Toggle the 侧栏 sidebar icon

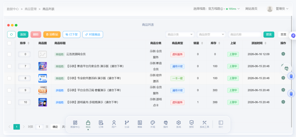pos(221,124)
